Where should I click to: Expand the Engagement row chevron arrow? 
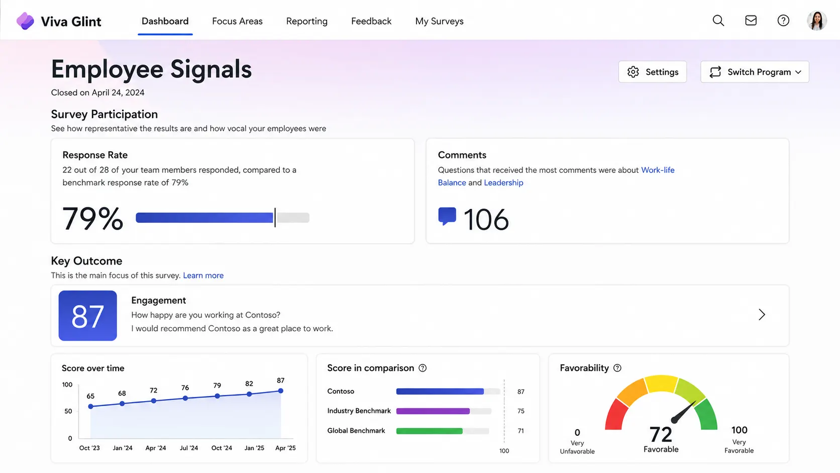pyautogui.click(x=762, y=315)
